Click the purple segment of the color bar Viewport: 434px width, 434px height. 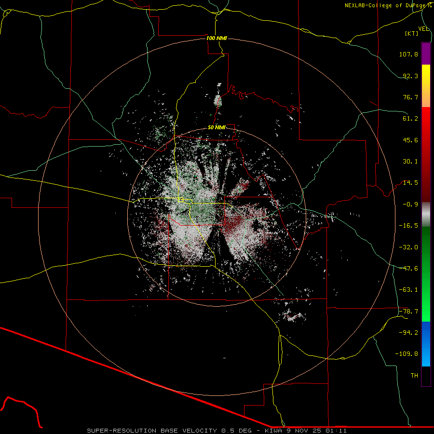[426, 54]
